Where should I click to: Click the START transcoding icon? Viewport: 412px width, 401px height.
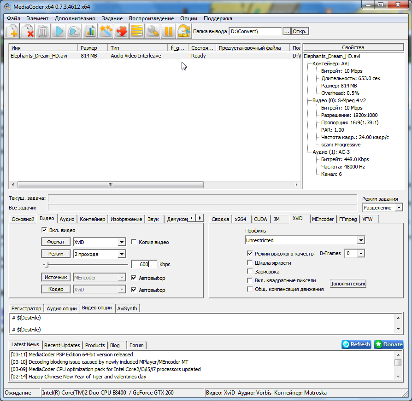(184, 31)
